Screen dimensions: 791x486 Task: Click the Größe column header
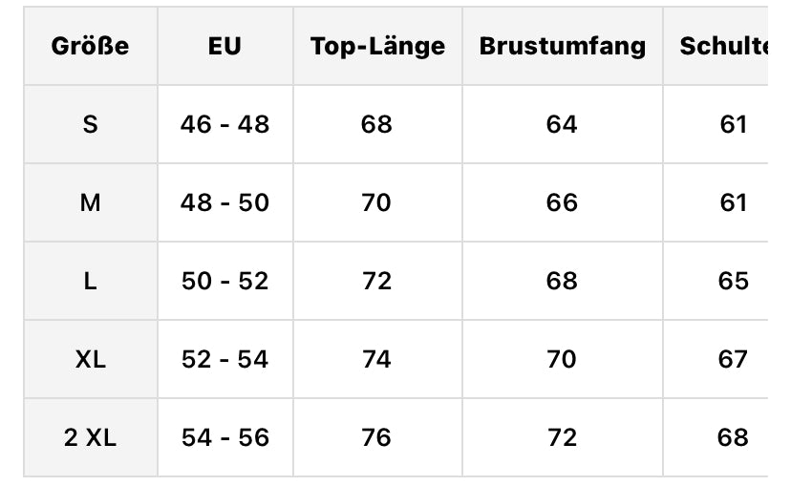pos(91,46)
